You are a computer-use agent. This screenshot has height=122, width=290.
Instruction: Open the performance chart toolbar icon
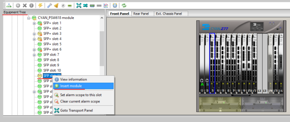(x=106, y=6)
